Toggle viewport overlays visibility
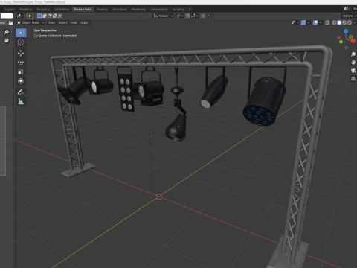 pos(315,23)
